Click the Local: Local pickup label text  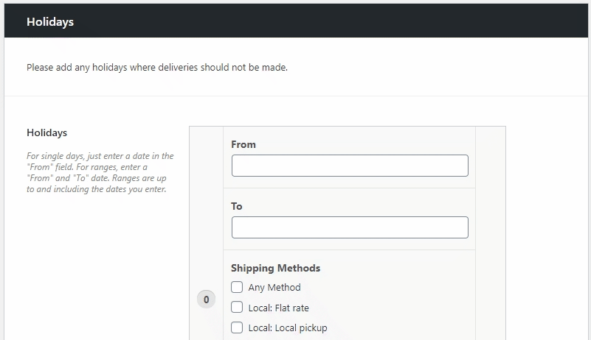point(288,327)
